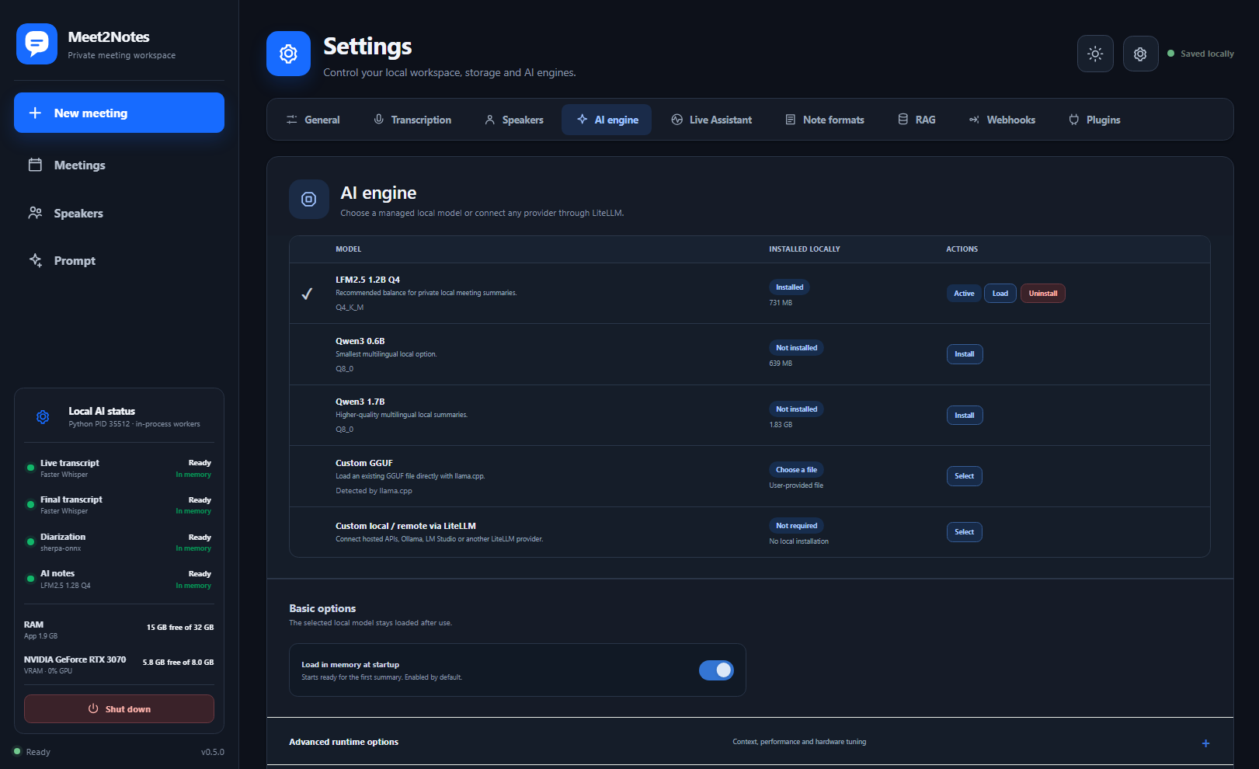This screenshot has height=769, width=1259.
Task: Toggle Load in memory at startup switch
Action: (x=716, y=670)
